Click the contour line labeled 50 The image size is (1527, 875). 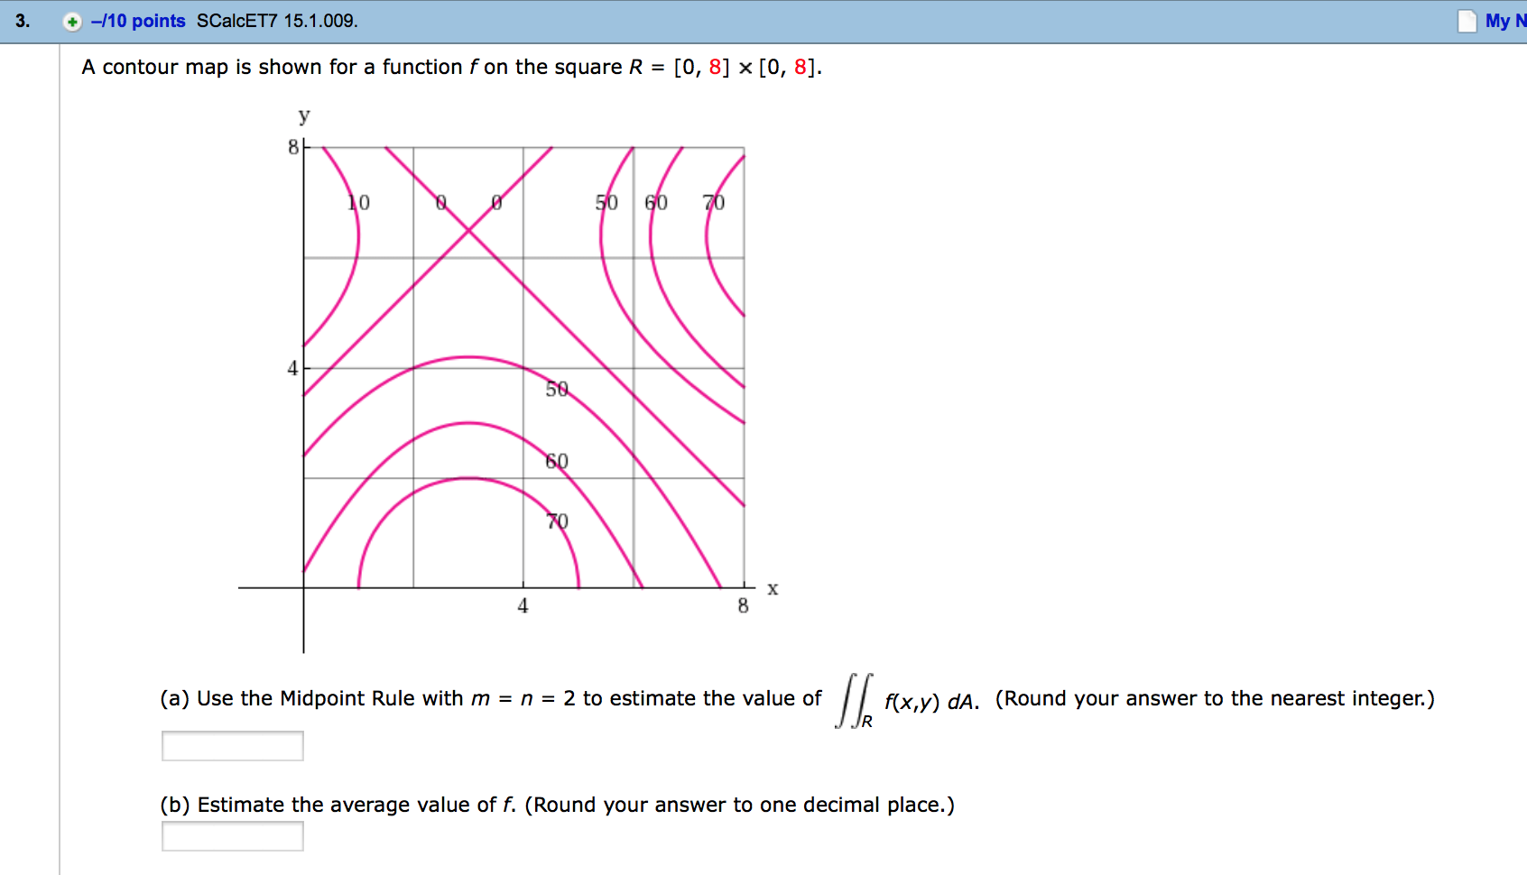(557, 389)
